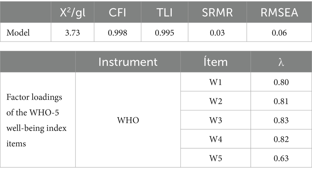Click the Model row label

pyautogui.click(x=18, y=33)
